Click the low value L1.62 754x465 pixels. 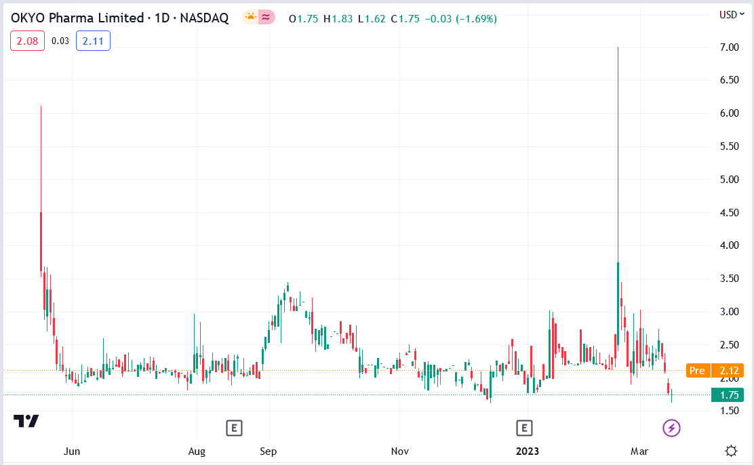tap(372, 19)
